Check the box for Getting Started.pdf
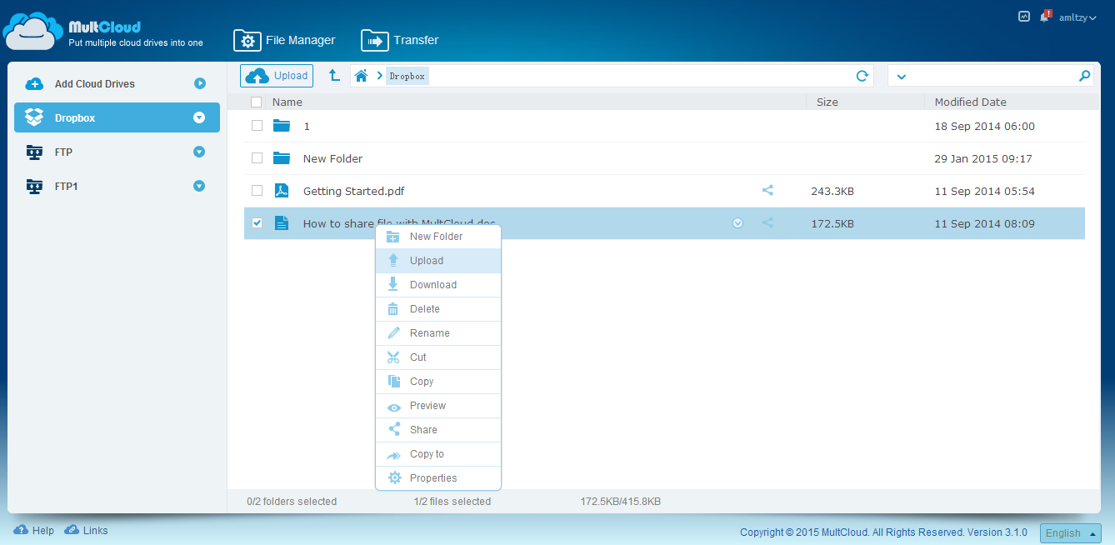The width and height of the screenshot is (1115, 545). 257,191
